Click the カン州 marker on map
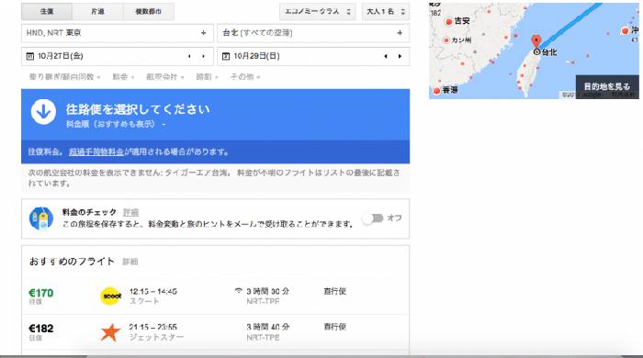This screenshot has height=358, width=643. tap(446, 40)
